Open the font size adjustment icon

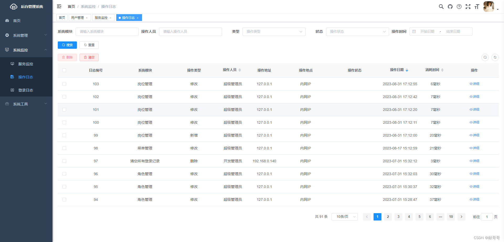pyautogui.click(x=477, y=7)
